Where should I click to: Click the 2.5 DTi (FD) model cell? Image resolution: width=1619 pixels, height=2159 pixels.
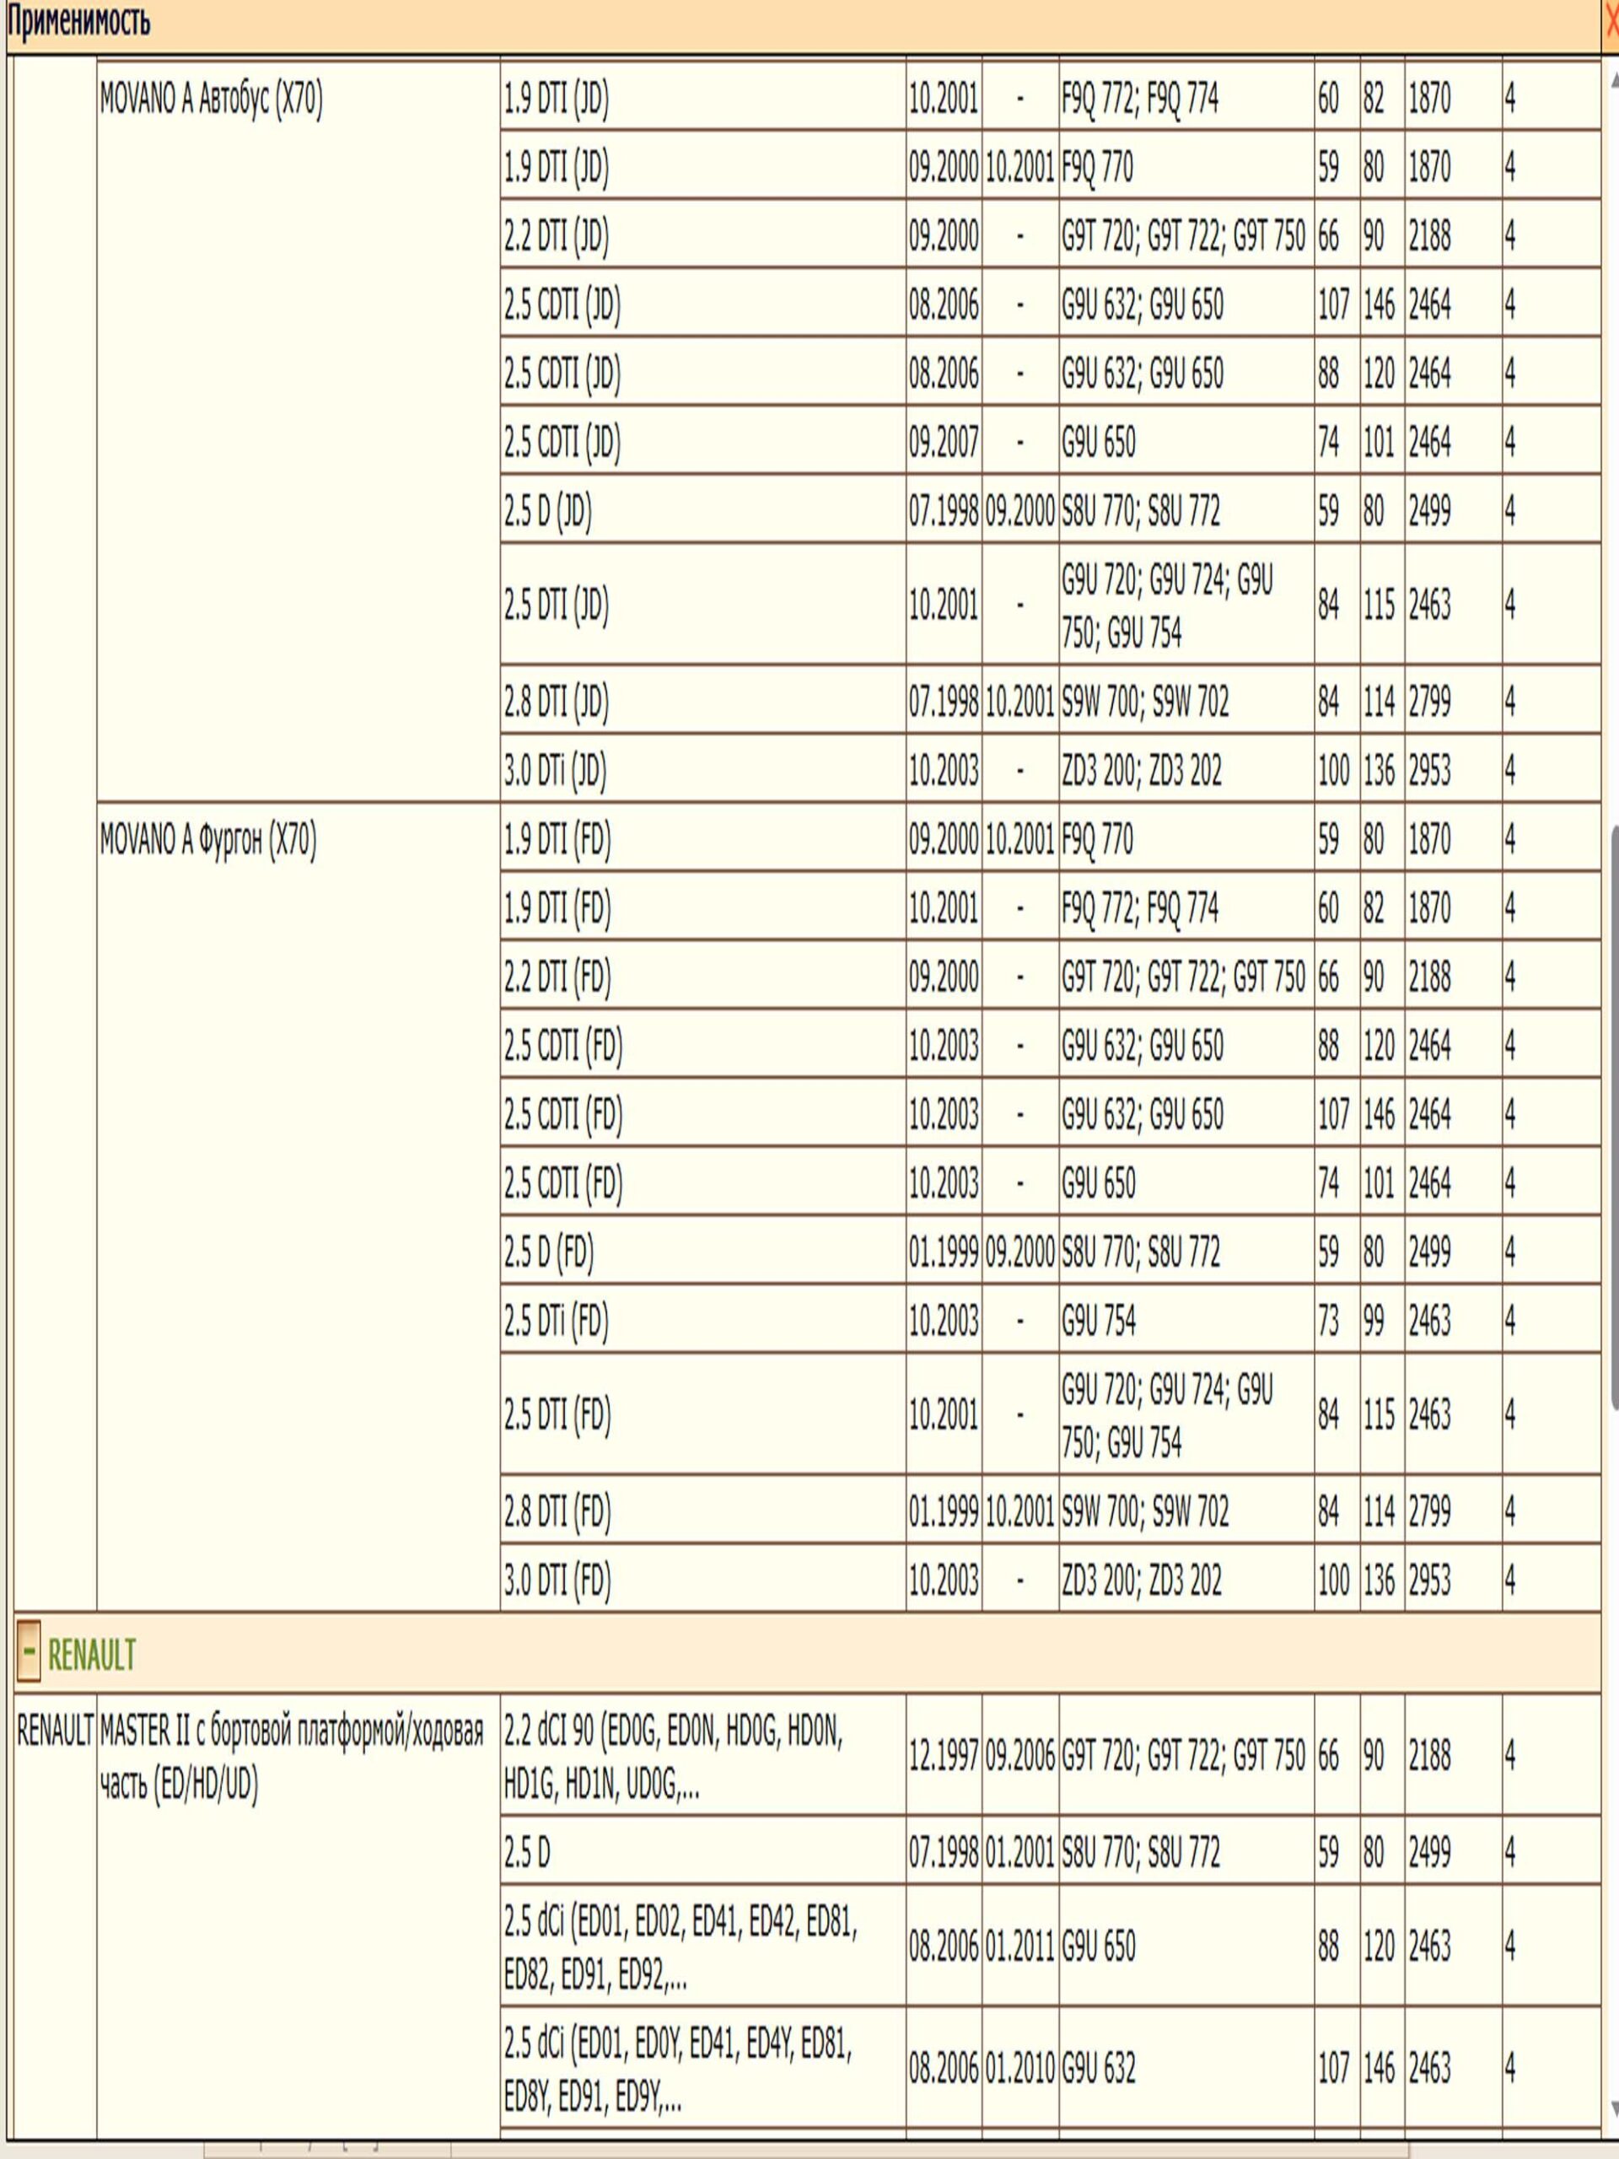(557, 1321)
